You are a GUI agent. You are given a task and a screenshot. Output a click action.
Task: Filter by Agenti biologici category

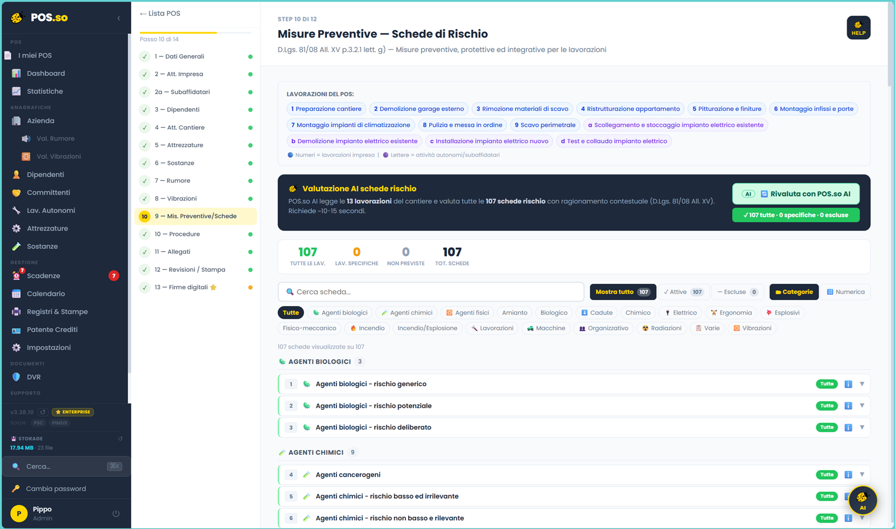click(x=340, y=312)
